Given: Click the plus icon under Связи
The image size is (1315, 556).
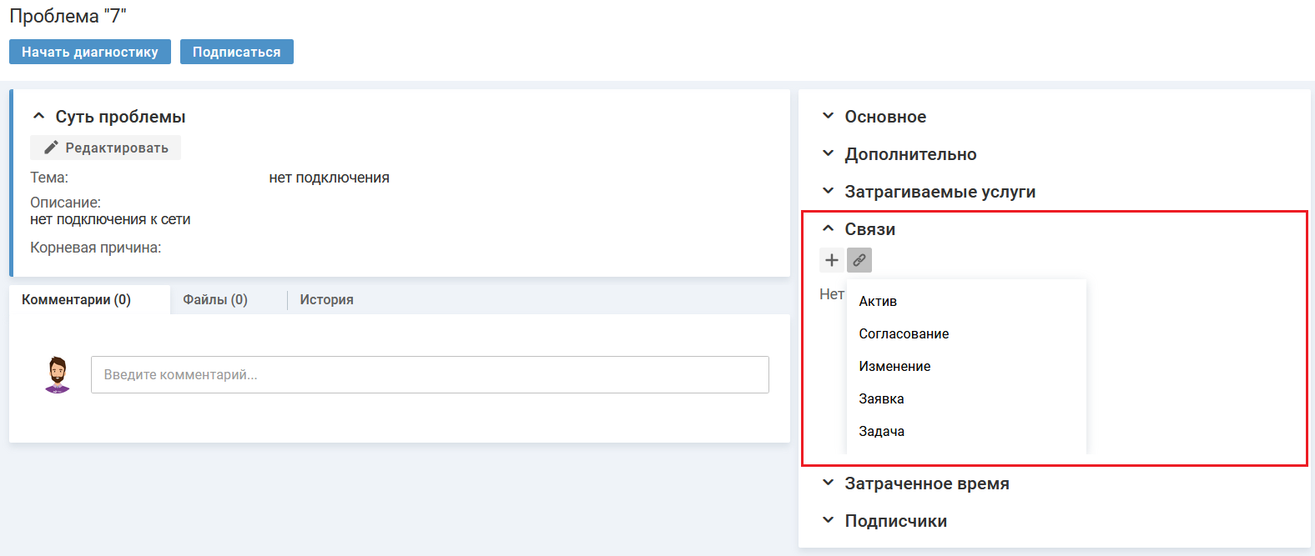Looking at the screenshot, I should 831,260.
